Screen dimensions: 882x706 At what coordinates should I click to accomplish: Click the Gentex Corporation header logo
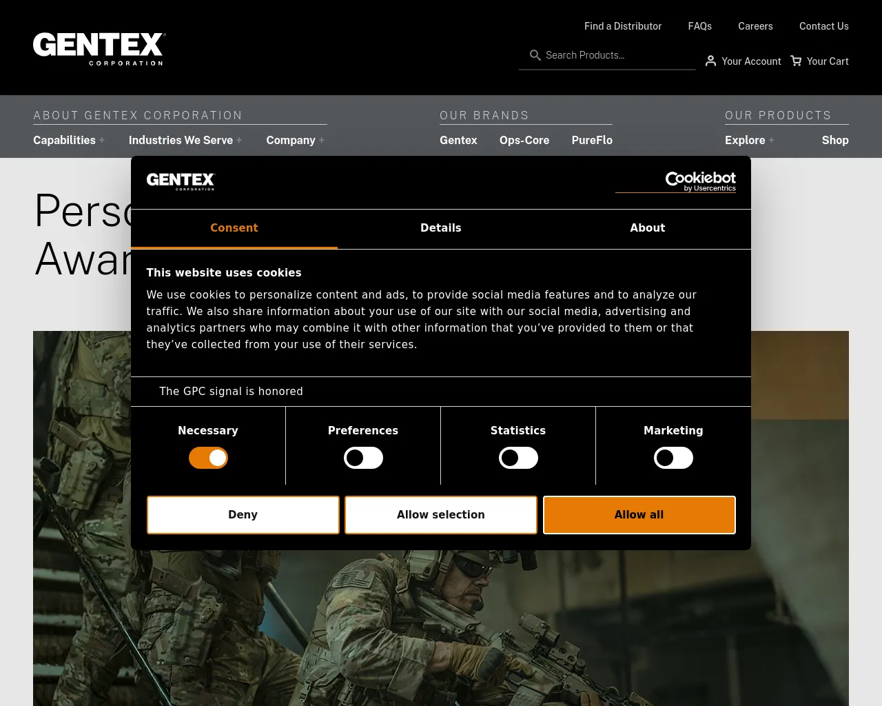click(x=99, y=49)
